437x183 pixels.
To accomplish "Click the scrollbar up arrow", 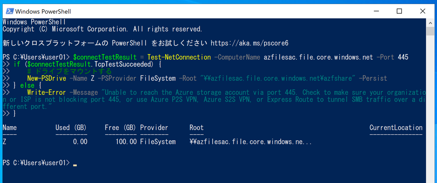I will tap(430, 23).
